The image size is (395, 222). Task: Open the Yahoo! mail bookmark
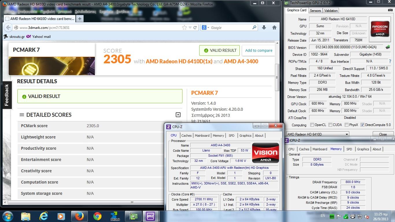click(38, 37)
